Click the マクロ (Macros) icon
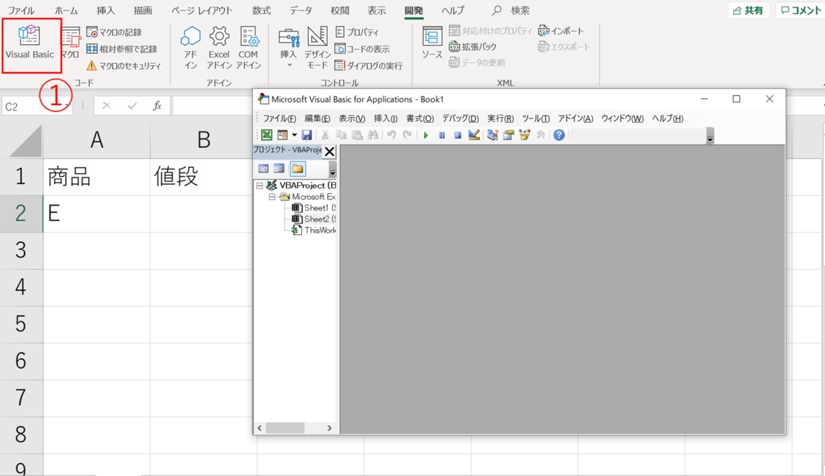Viewport: 825px width, 476px height. coord(71,43)
